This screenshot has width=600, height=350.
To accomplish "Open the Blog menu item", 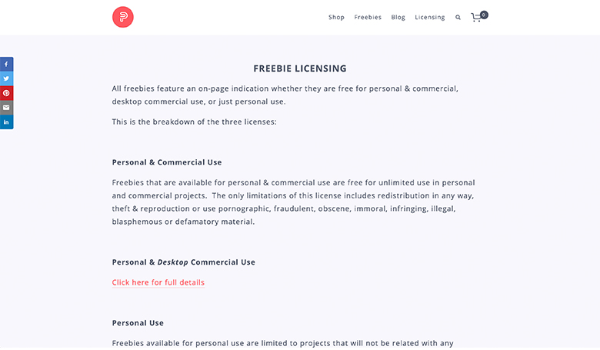I will (x=398, y=17).
